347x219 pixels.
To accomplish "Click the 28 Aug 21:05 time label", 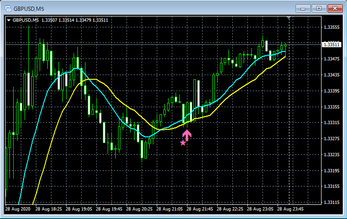I will [169, 209].
